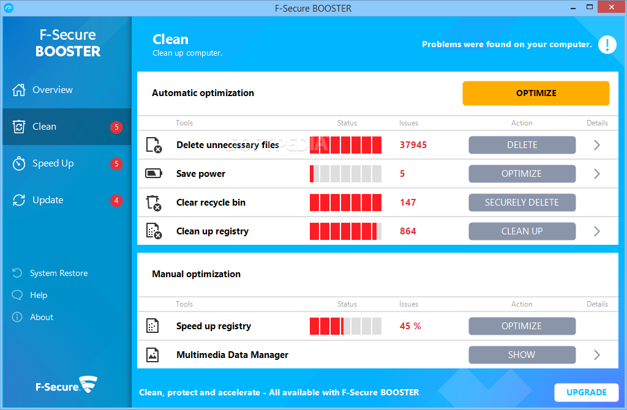The height and width of the screenshot is (410, 627).
Task: Click the Save power battery icon
Action: point(154,173)
